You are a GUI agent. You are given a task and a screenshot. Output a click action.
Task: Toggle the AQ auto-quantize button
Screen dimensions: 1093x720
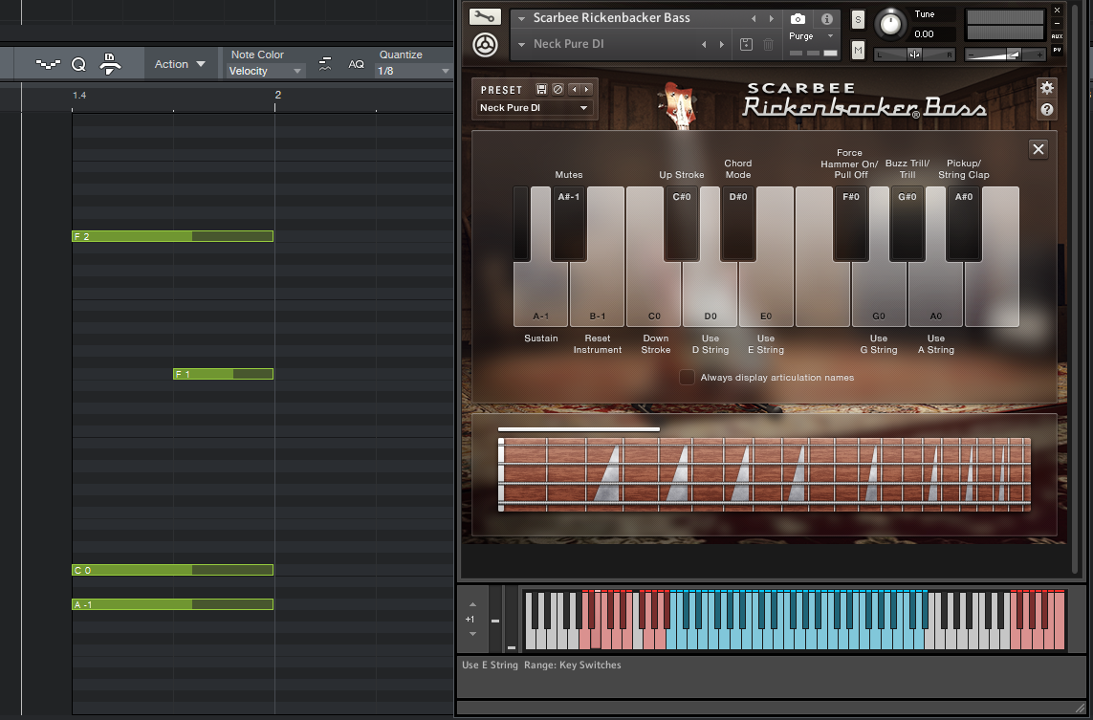356,64
